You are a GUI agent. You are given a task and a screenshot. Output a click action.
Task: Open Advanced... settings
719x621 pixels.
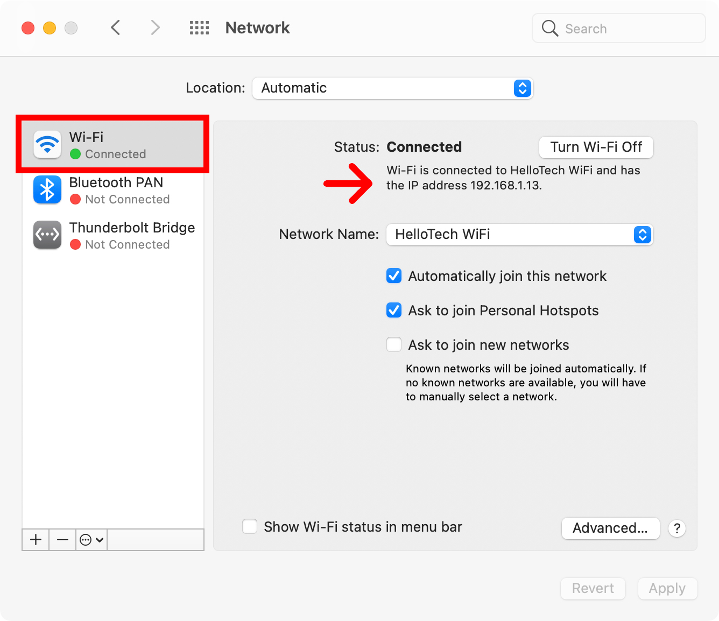[x=611, y=528]
